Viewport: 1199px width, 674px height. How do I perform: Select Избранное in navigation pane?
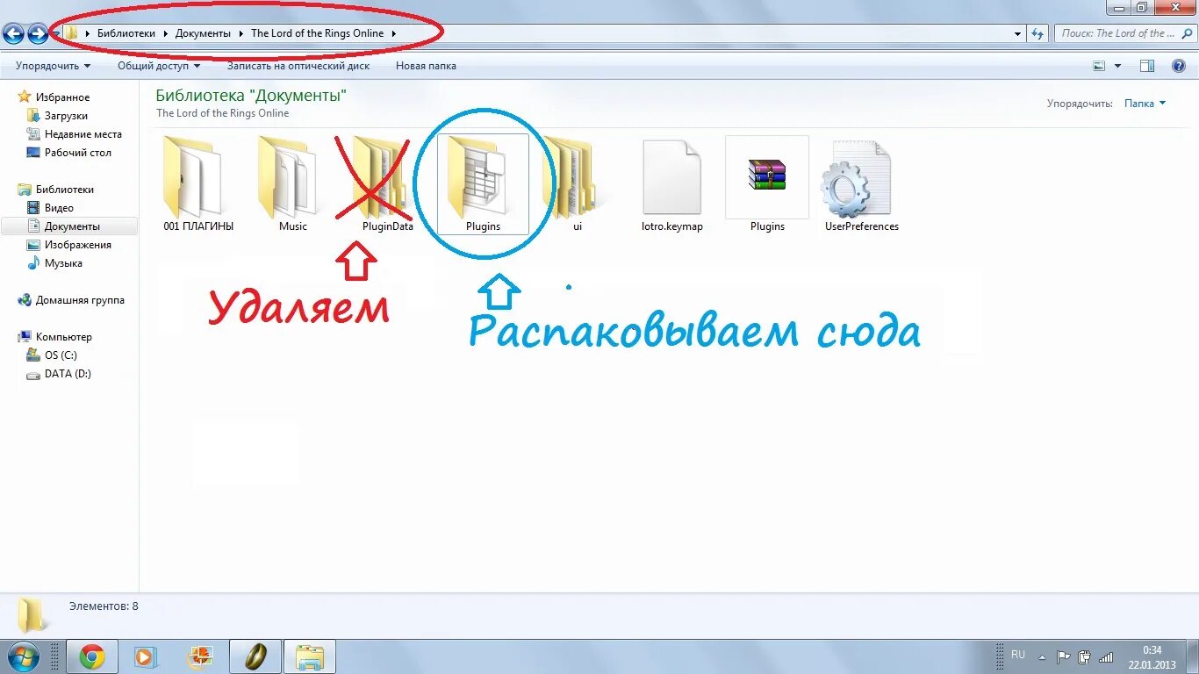pyautogui.click(x=62, y=97)
